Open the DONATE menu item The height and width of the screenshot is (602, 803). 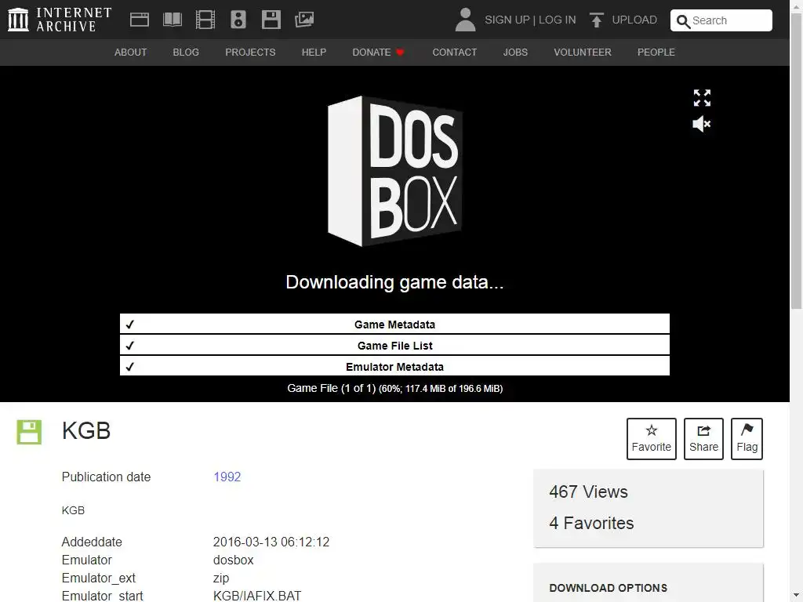379,53
